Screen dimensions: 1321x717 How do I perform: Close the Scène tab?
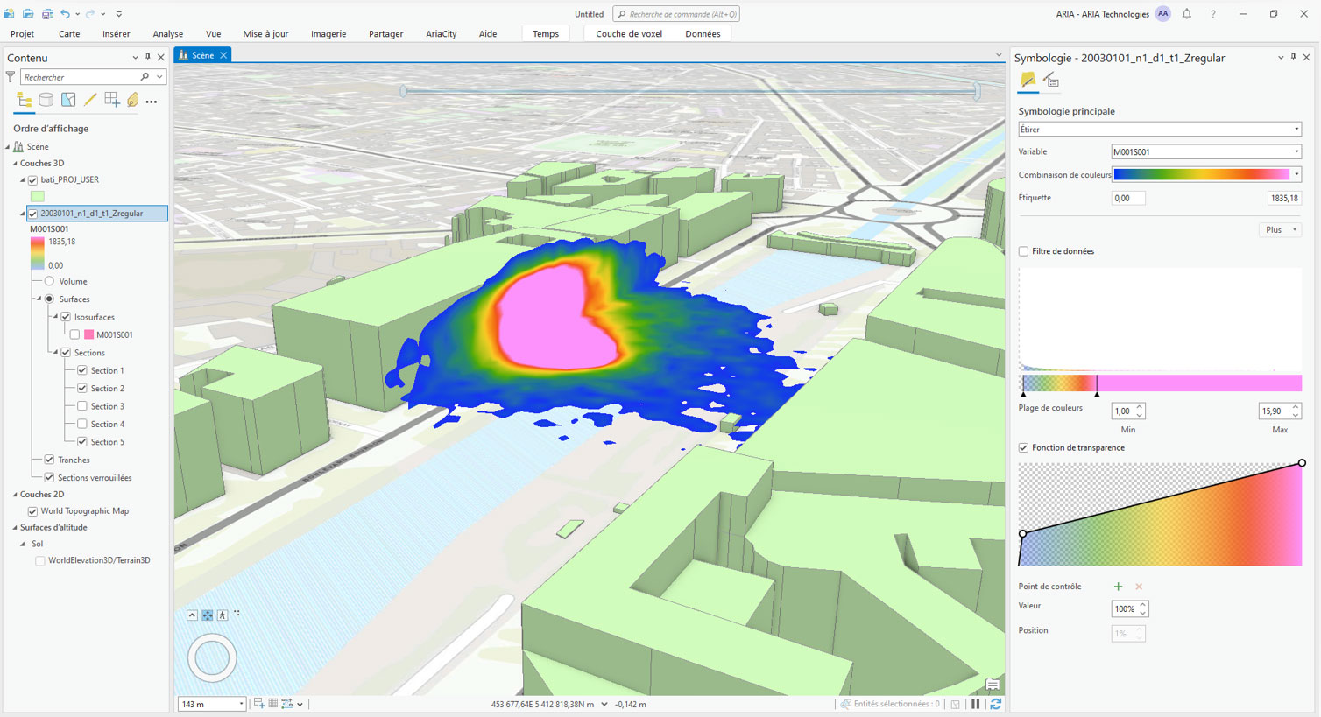pyautogui.click(x=223, y=55)
